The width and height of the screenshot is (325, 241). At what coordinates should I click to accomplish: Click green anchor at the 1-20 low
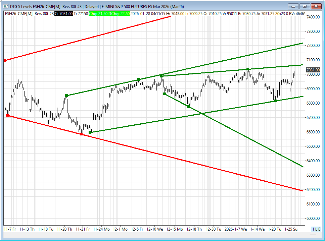pos(275,101)
